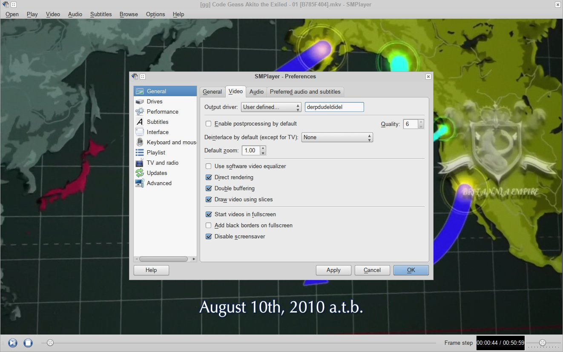Click the Keyboard and mouse icon

click(140, 142)
